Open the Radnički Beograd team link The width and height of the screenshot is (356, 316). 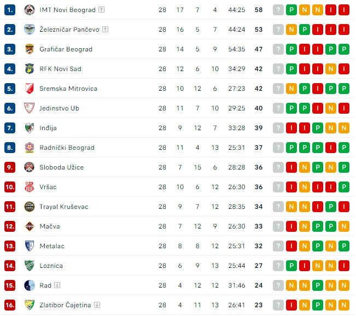[x=67, y=148]
